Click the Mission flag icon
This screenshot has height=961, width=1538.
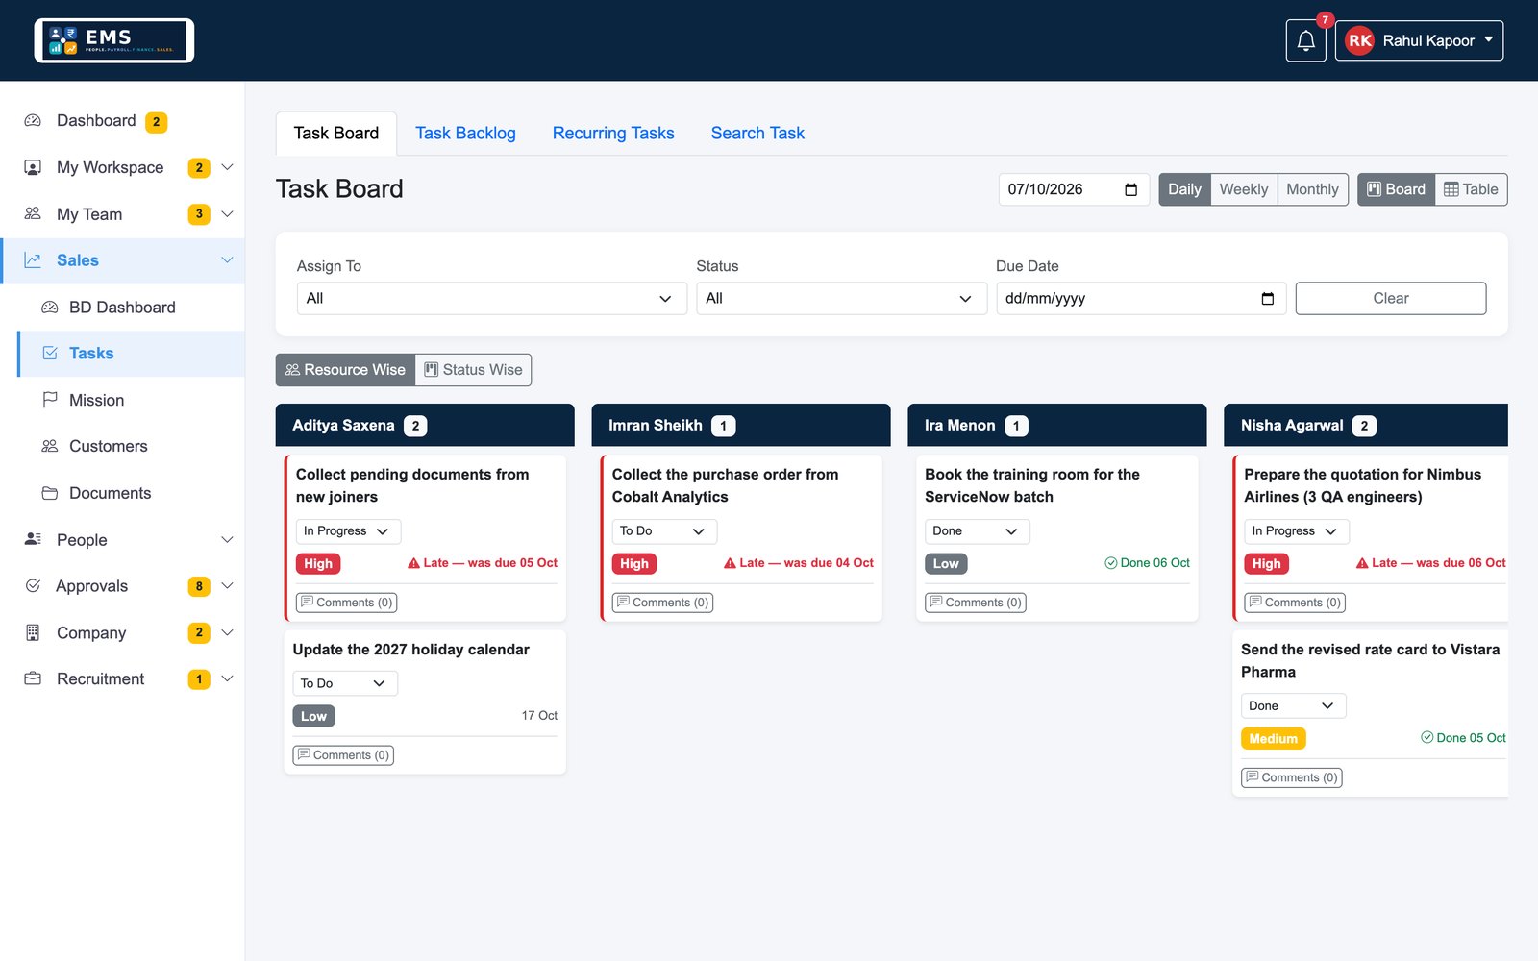50,400
